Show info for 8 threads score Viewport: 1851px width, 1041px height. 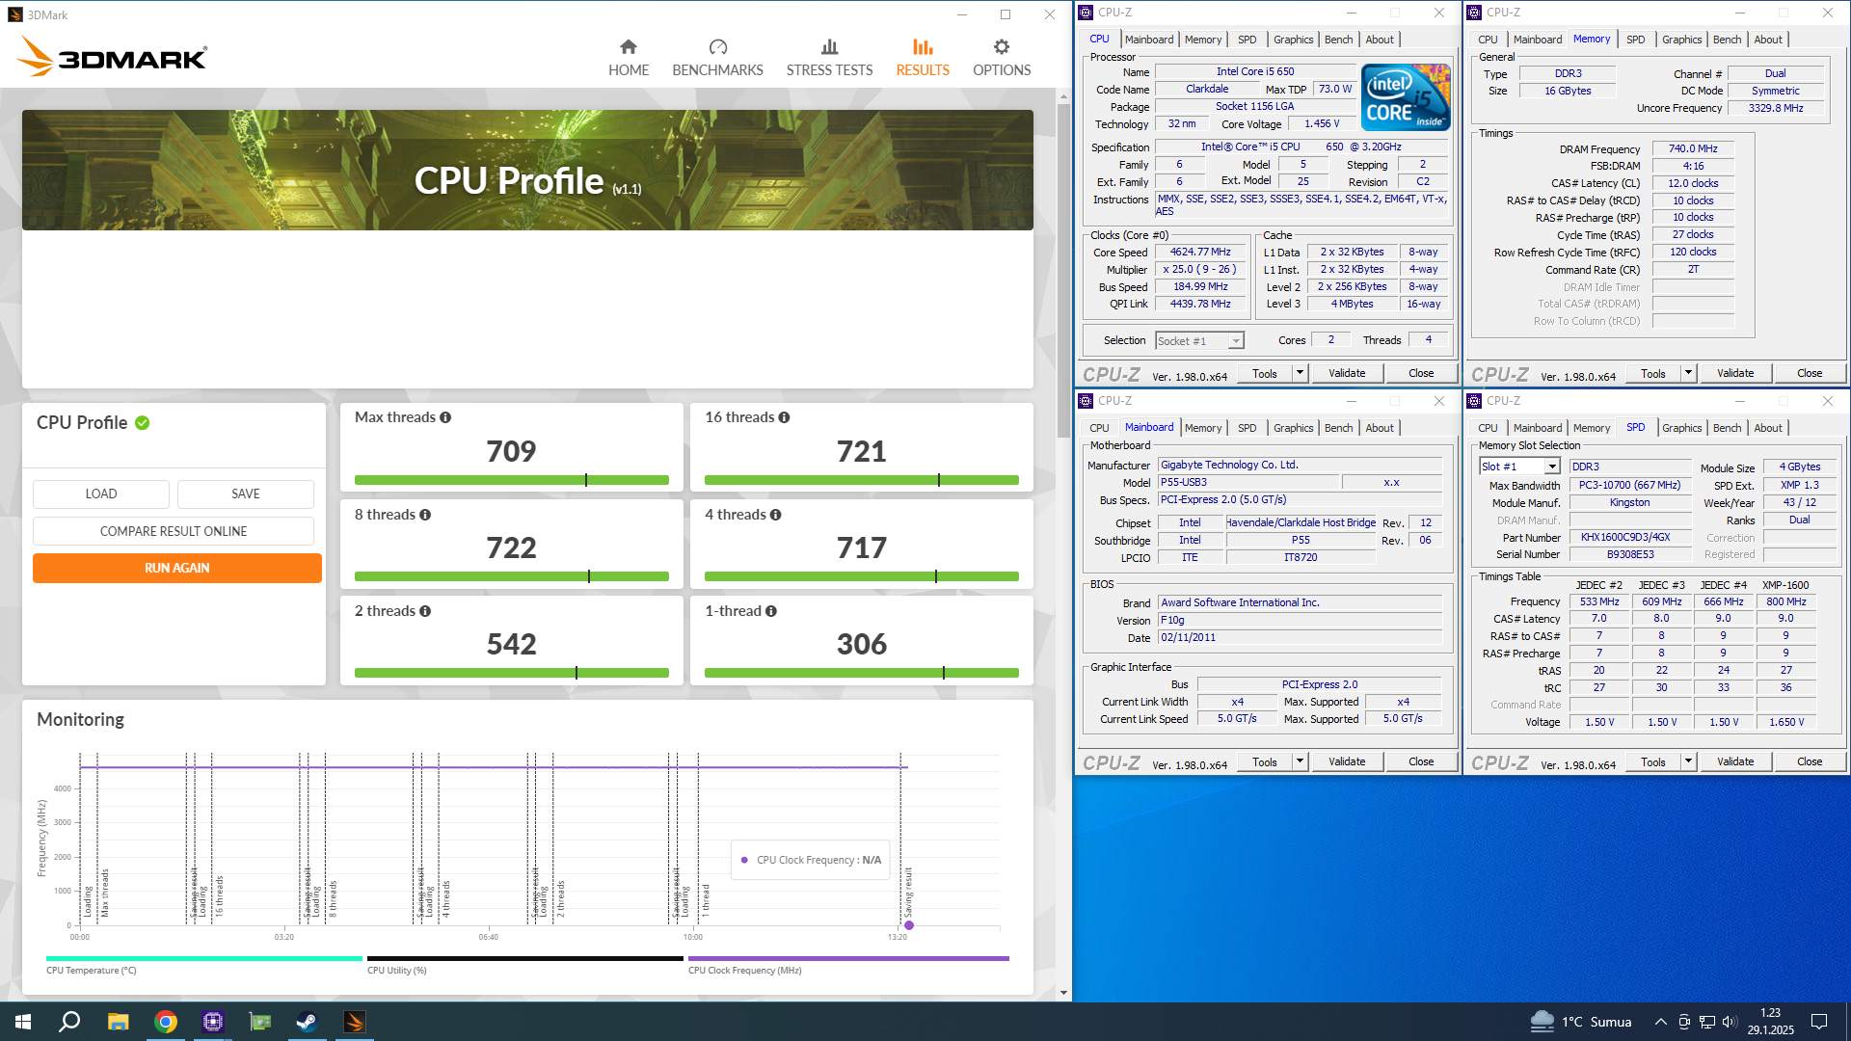point(425,515)
